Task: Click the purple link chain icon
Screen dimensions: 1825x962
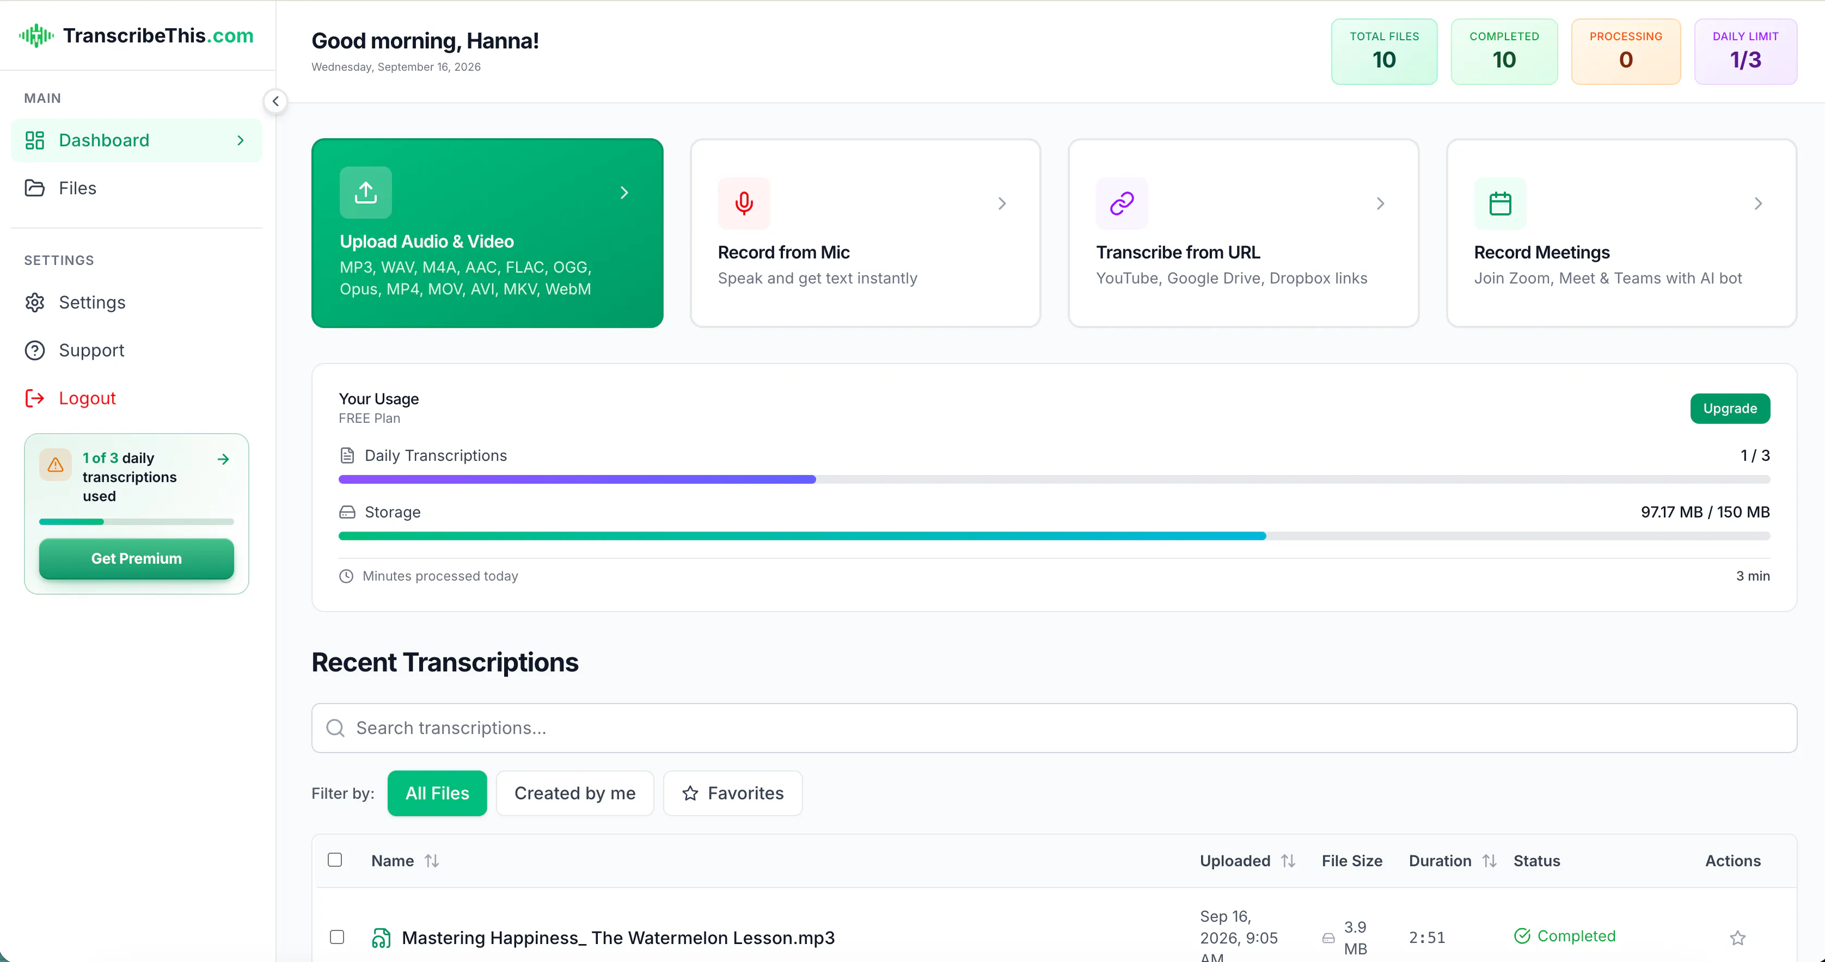Action: coord(1122,204)
